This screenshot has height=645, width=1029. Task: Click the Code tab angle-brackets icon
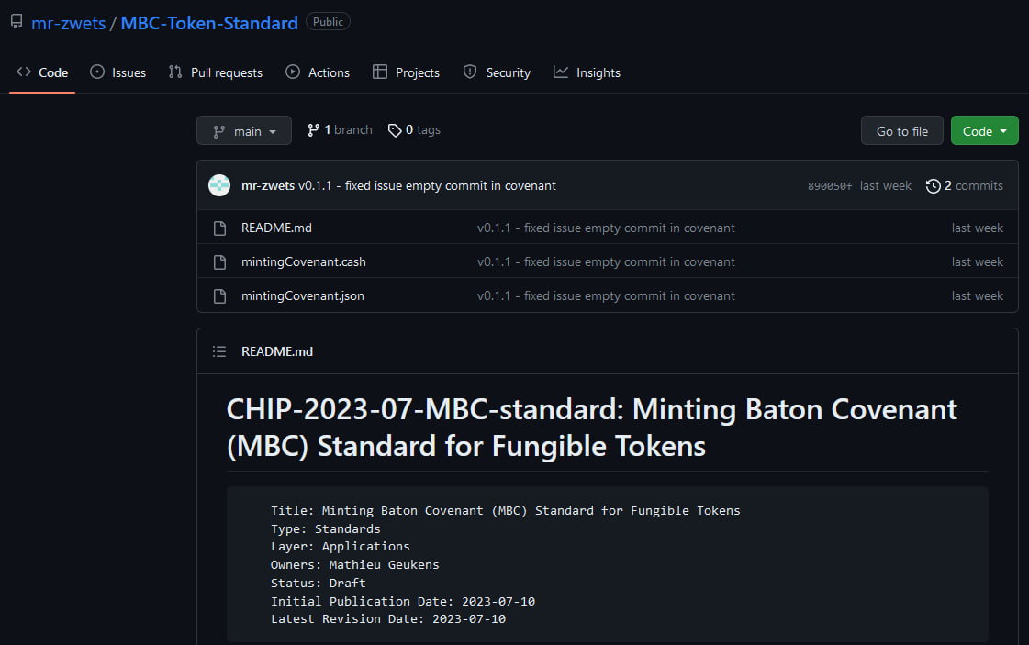tap(24, 72)
